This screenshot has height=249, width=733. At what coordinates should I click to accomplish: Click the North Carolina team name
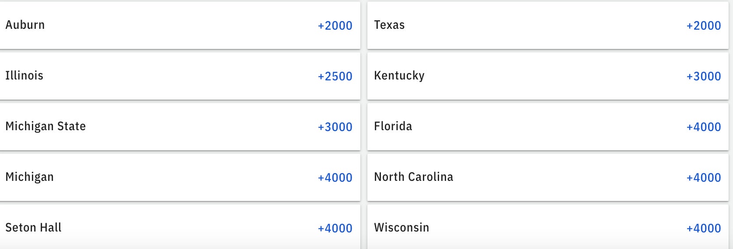pyautogui.click(x=413, y=177)
